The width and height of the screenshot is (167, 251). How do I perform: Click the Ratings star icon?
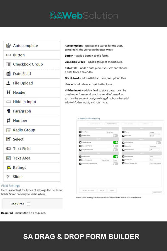click(8, 168)
